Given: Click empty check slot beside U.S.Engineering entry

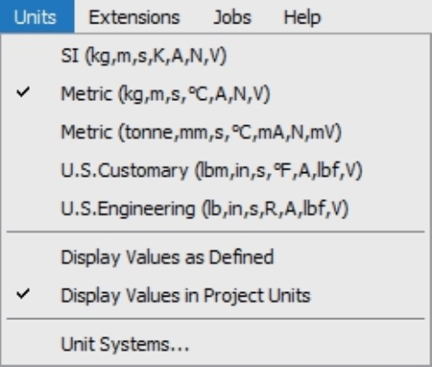Looking at the screenshot, I should pos(23,208).
